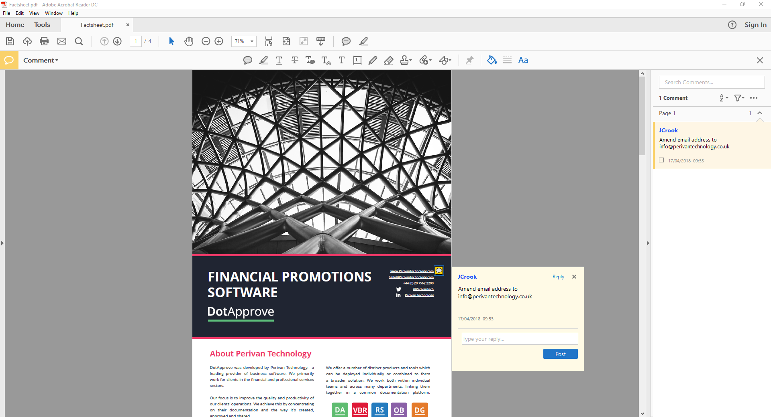Click the highlighter pen in main toolbar

[363, 41]
